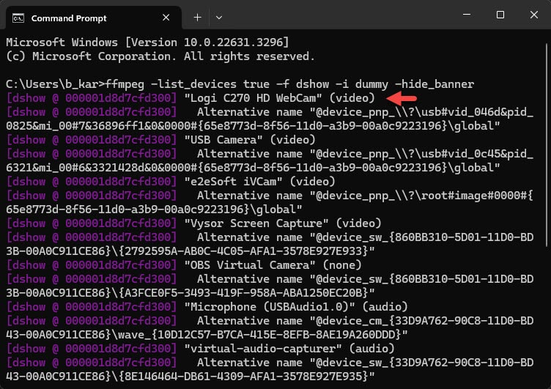Image resolution: width=551 pixels, height=389 pixels.
Task: Select the Command Prompt tab title
Action: (69, 18)
